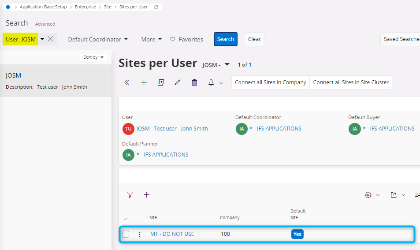
Task: Sort by the Default Site column header
Action: click(298, 214)
